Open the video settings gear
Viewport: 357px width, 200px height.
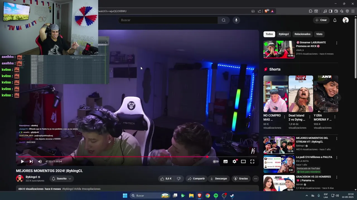coord(235,161)
